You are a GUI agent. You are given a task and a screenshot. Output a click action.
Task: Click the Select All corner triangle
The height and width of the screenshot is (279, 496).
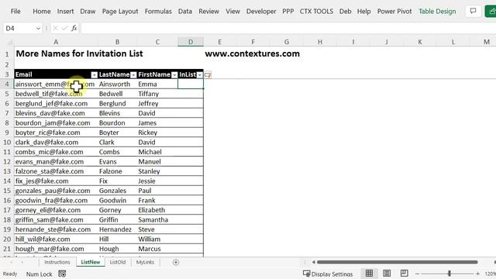(x=10, y=42)
